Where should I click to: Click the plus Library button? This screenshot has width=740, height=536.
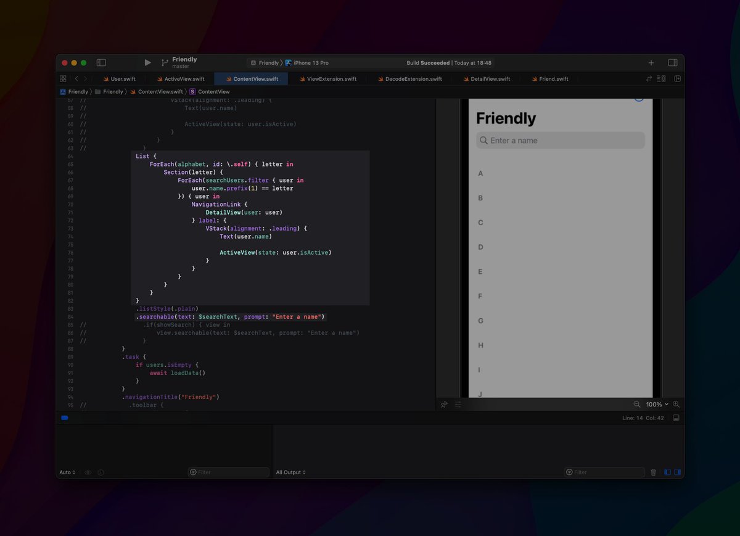click(x=651, y=63)
